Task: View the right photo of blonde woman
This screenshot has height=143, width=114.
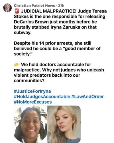Action: 64,124
